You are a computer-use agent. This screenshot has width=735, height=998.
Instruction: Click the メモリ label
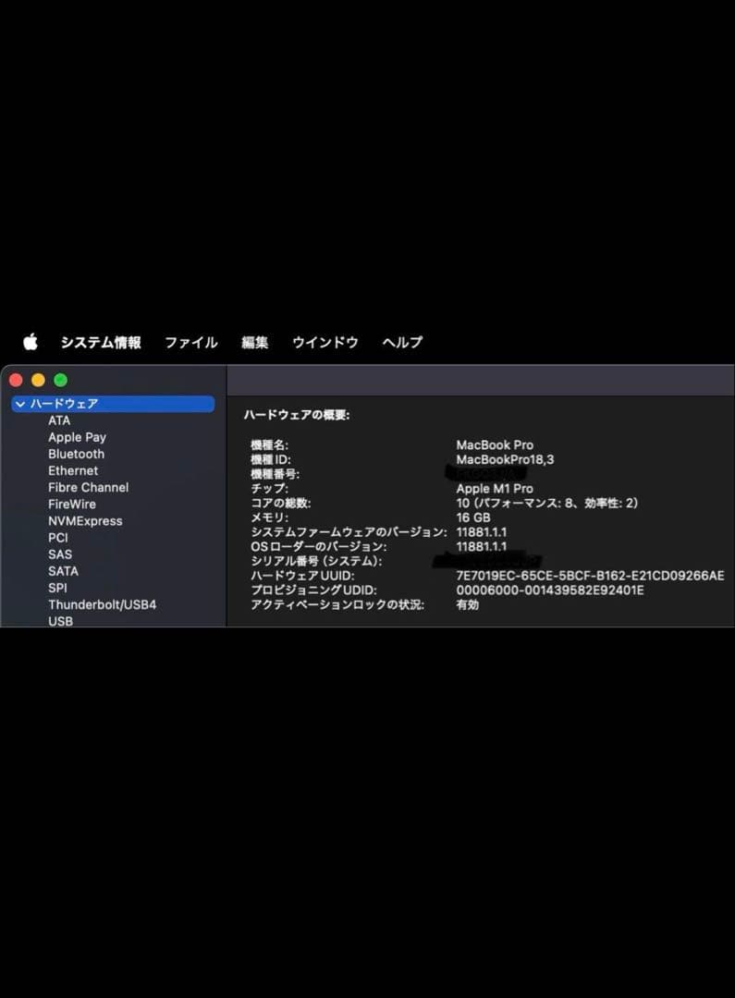[x=269, y=517]
